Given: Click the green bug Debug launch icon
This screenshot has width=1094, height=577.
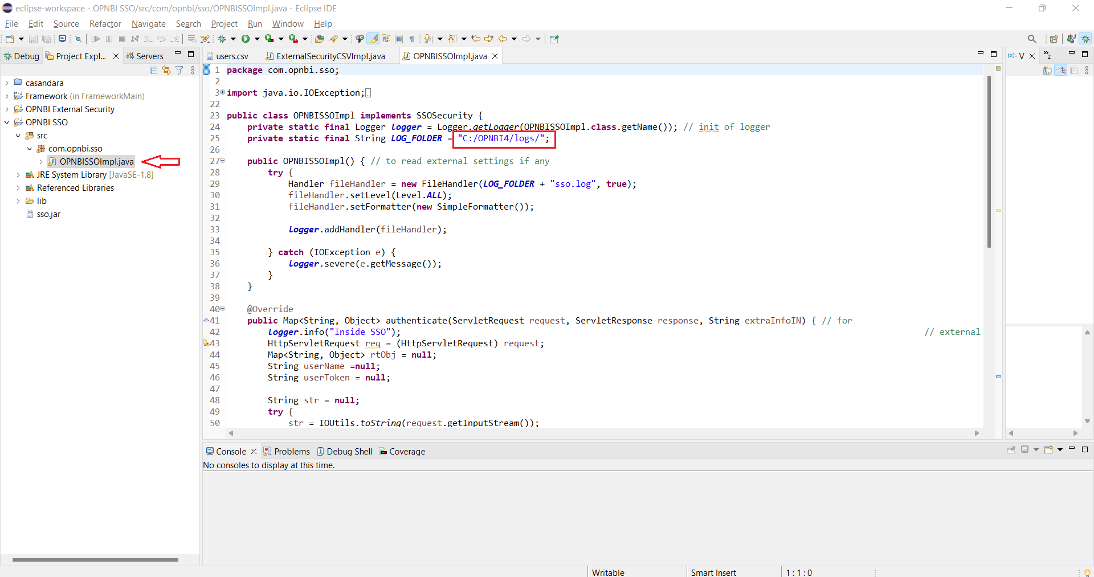Looking at the screenshot, I should (222, 39).
